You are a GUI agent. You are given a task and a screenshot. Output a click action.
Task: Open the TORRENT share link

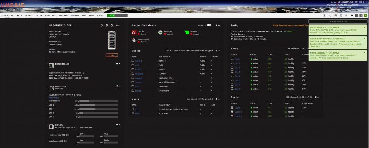pos(139,74)
